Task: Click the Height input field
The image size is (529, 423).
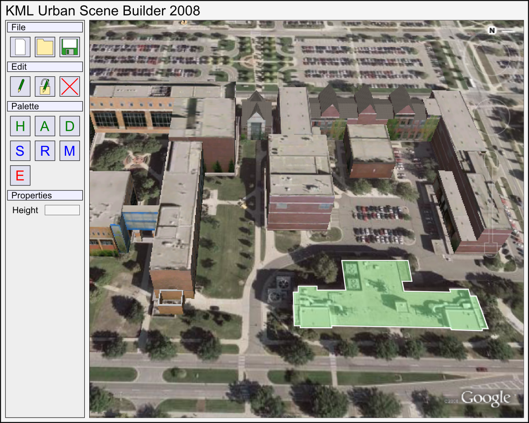Action: tap(62, 210)
